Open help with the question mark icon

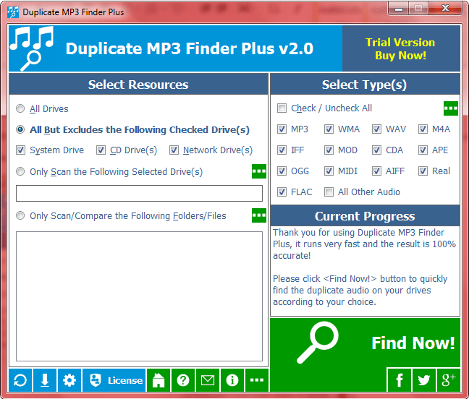(x=183, y=380)
